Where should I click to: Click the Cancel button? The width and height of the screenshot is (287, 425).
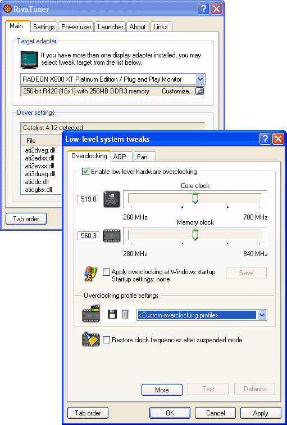215,413
